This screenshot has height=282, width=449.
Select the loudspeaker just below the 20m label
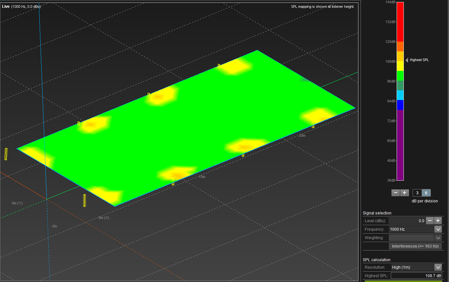313,124
